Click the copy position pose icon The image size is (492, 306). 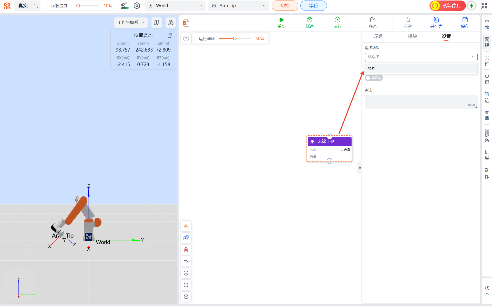pos(170,35)
